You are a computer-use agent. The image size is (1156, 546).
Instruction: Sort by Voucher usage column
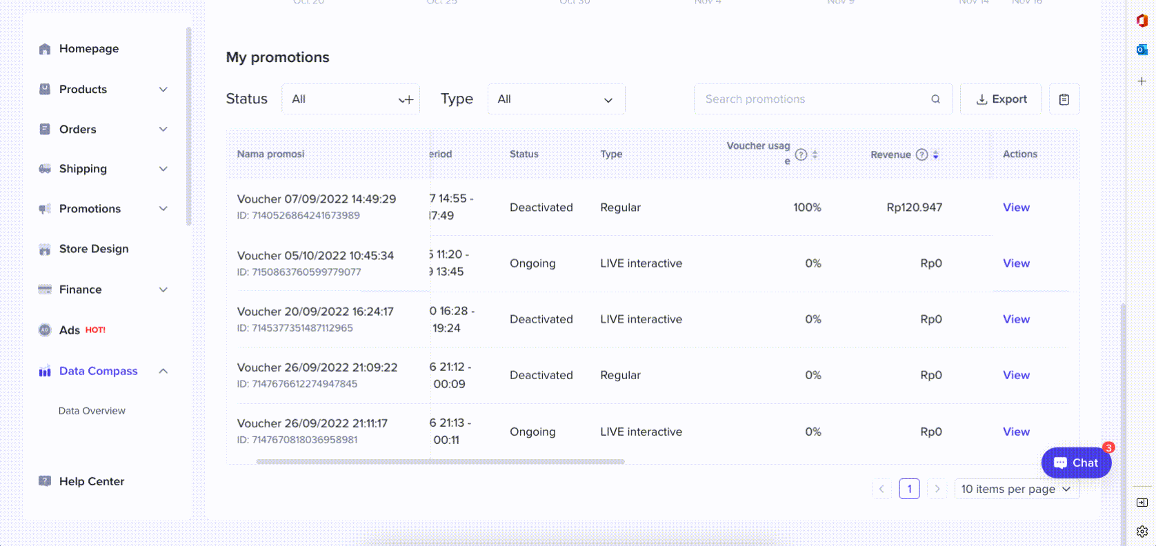click(815, 154)
